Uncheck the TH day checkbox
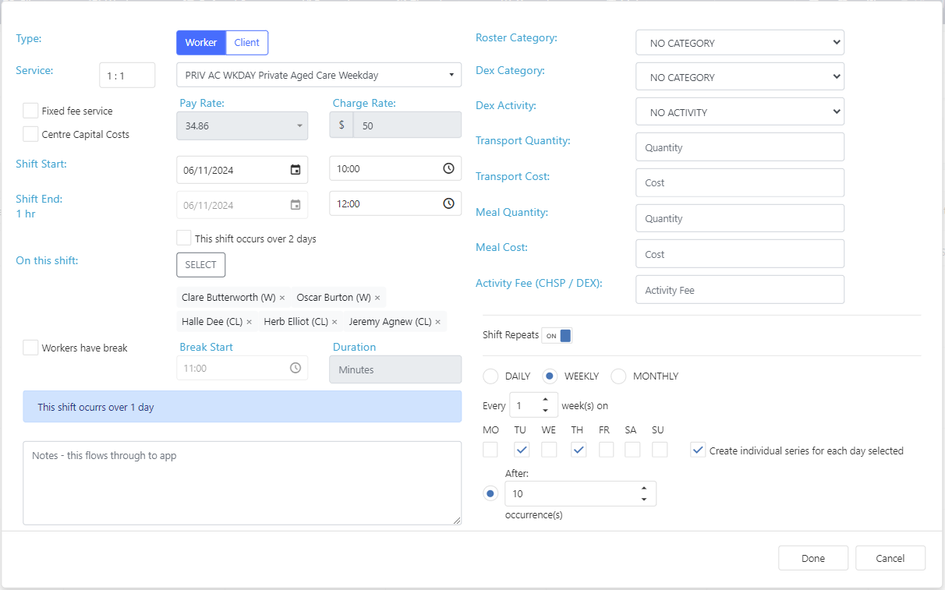Image resolution: width=945 pixels, height=590 pixels. click(x=579, y=450)
